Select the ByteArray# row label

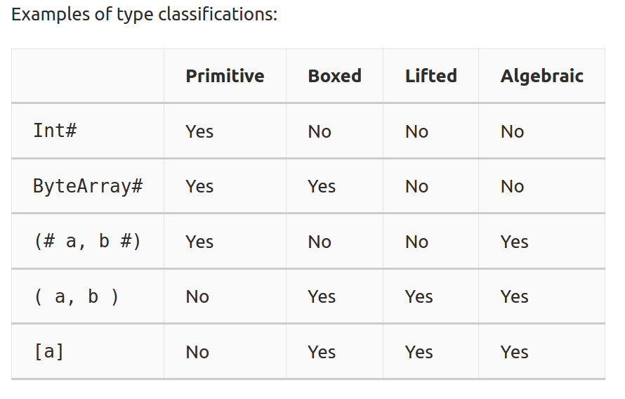point(88,187)
